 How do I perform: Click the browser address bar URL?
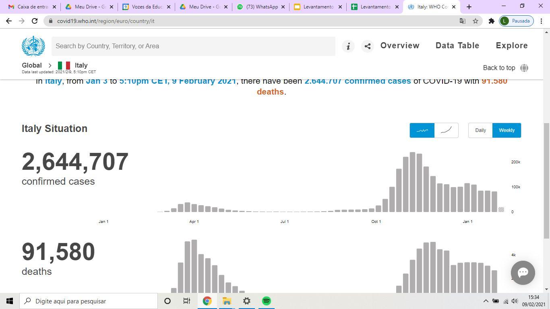point(105,21)
